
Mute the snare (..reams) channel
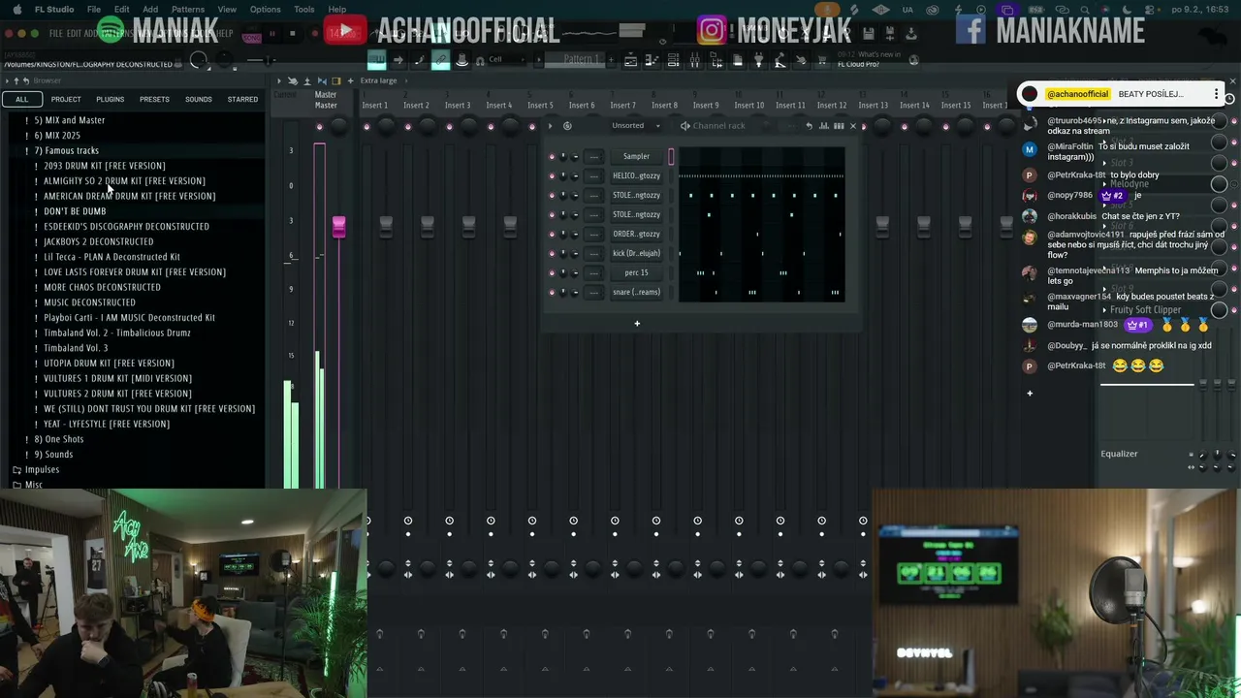coord(552,292)
